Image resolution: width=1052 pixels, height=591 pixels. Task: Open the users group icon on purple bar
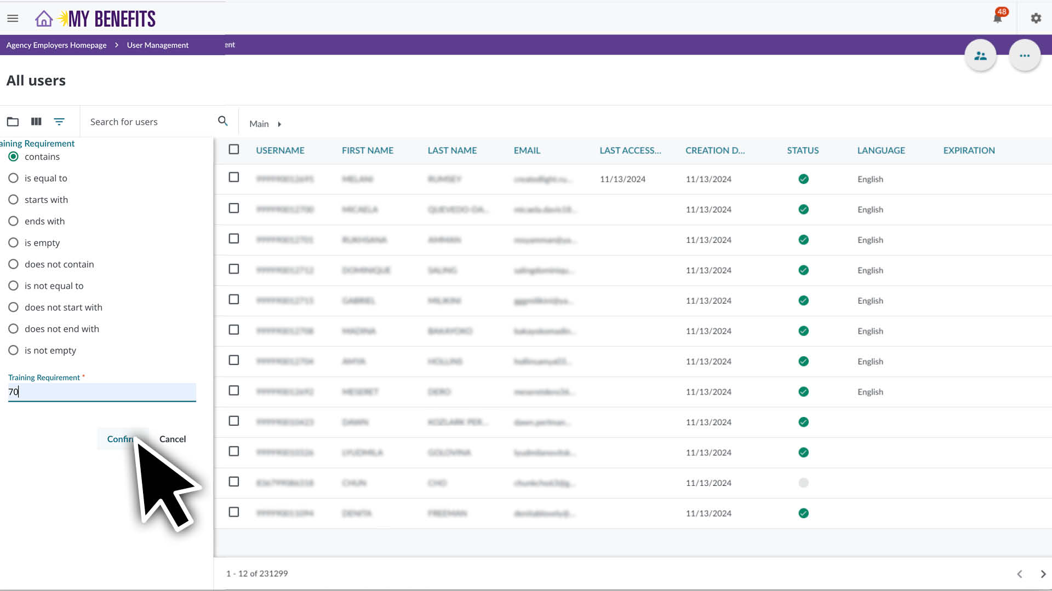pos(980,55)
